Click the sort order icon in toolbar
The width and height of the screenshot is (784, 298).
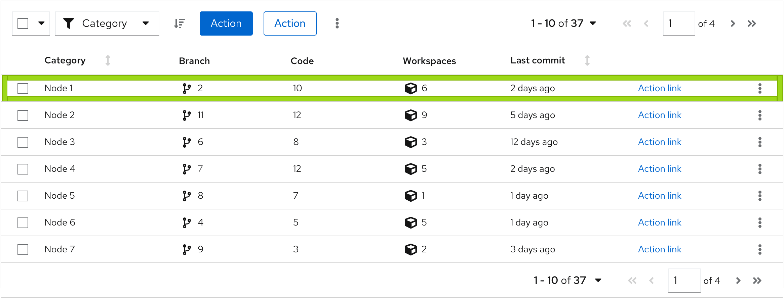point(180,23)
